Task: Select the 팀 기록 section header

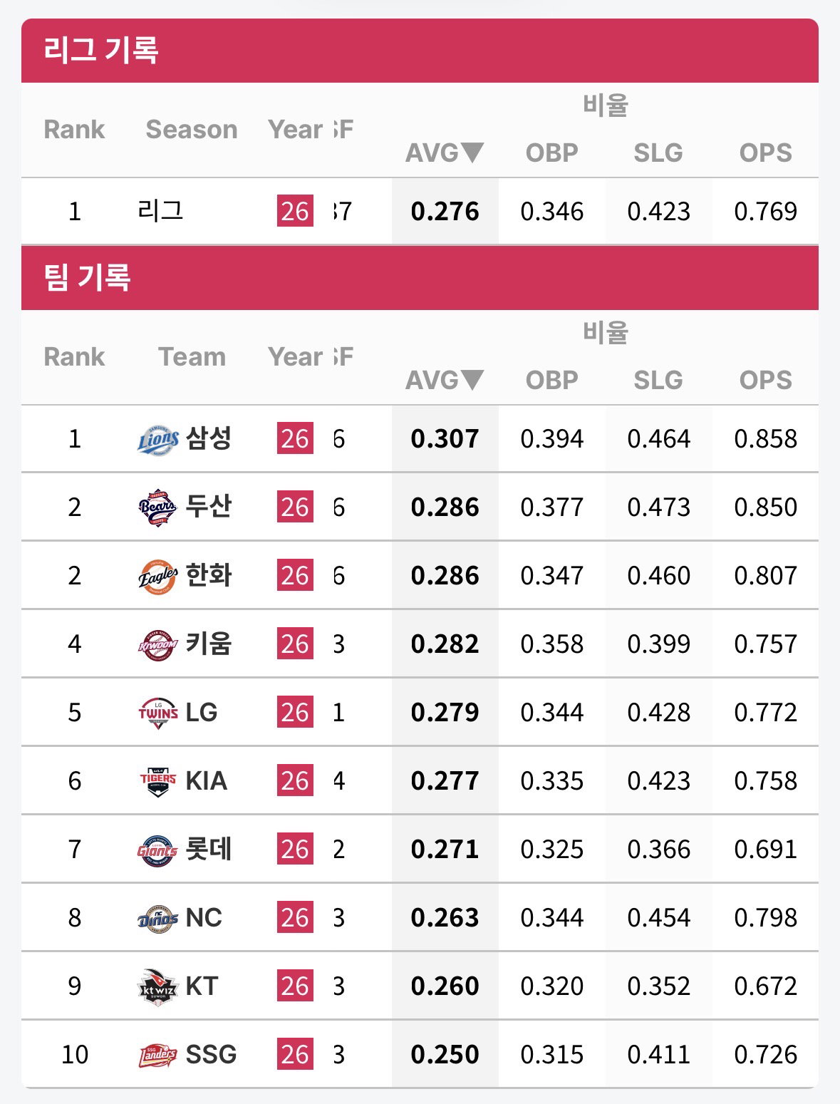Action: point(87,277)
